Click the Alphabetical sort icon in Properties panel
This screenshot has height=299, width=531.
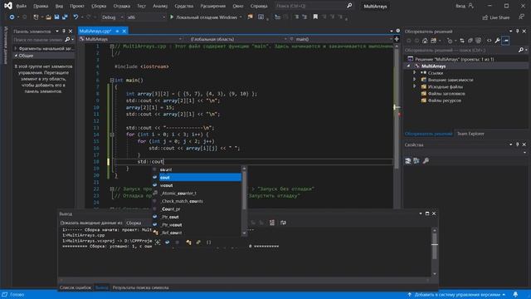click(417, 160)
